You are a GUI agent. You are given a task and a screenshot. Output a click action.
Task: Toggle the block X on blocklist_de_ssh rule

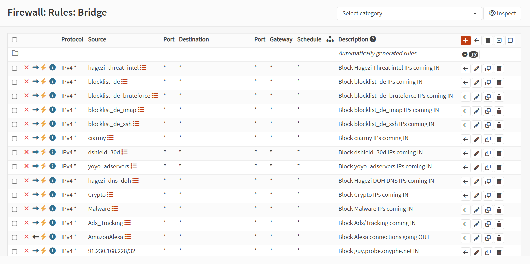(26, 124)
